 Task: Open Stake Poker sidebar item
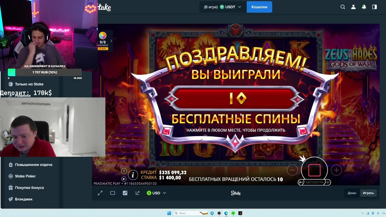[25, 176]
